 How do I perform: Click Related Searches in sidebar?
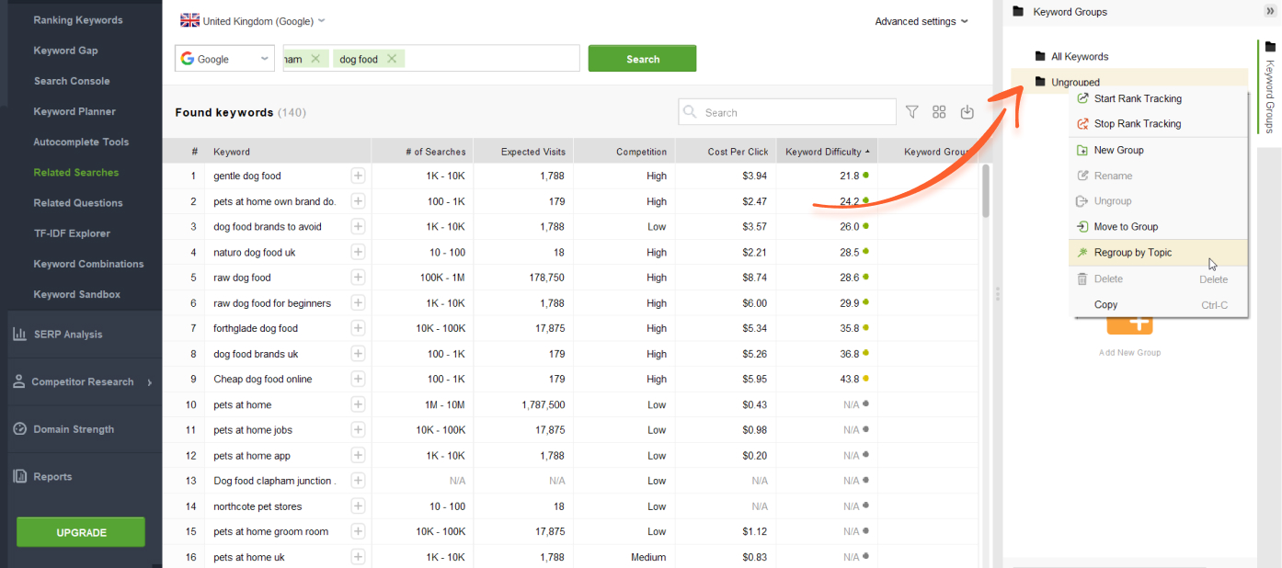pos(76,173)
